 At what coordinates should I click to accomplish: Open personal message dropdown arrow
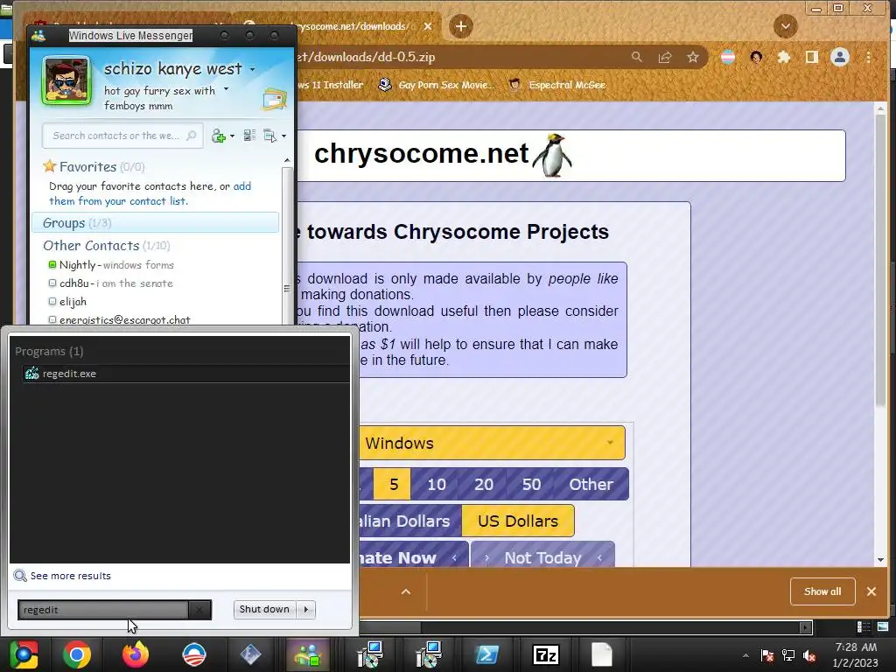tap(227, 89)
